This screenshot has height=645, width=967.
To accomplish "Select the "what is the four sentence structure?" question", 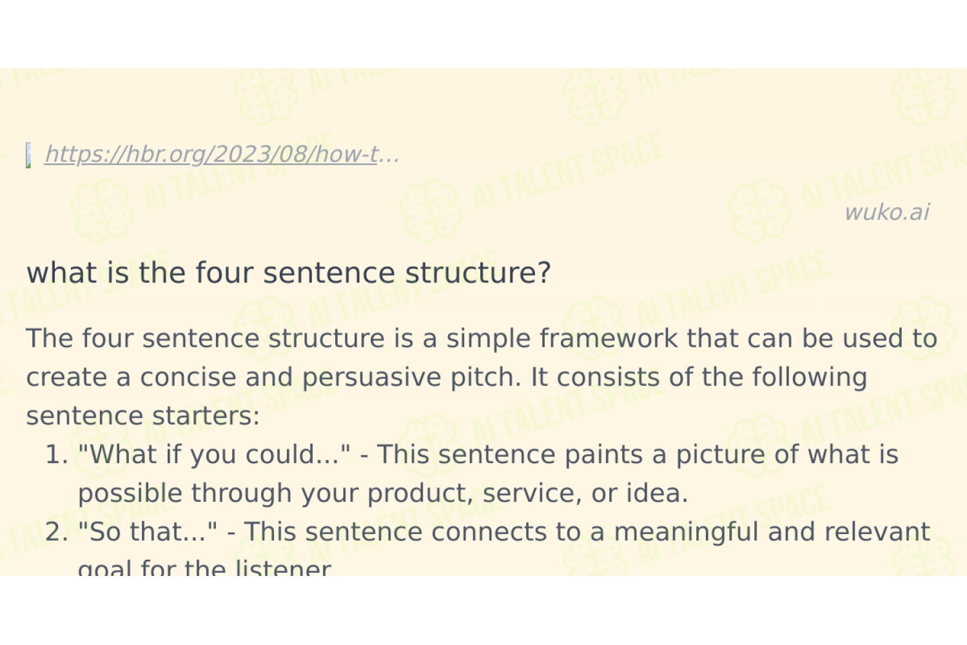I will point(289,272).
